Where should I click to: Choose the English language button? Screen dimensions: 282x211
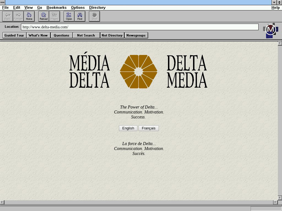click(128, 128)
